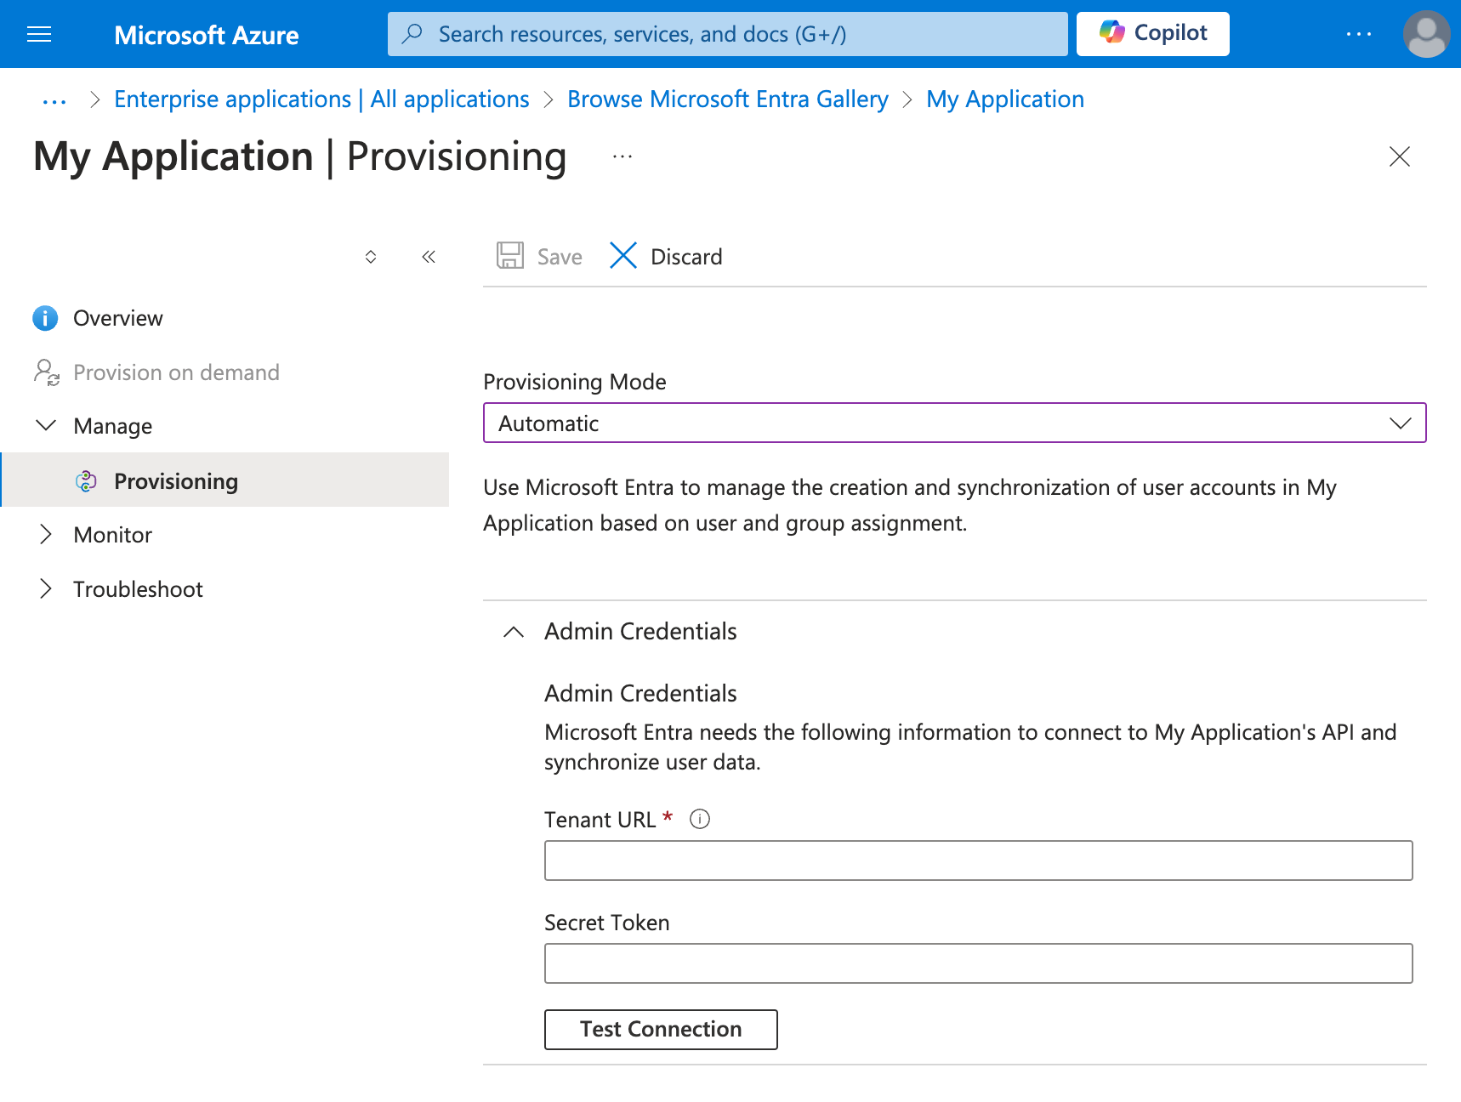Viewport: 1461px width, 1102px height.
Task: Click the 'Provisioning Mode' label text
Action: click(x=575, y=382)
